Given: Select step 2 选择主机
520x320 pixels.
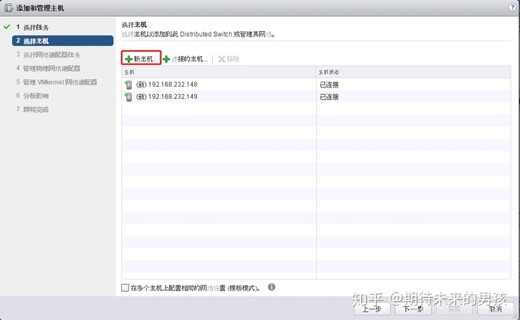Looking at the screenshot, I should (63, 40).
